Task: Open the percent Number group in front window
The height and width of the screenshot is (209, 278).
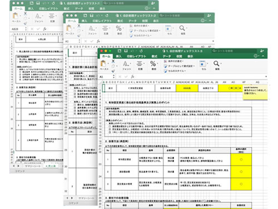Action: pyautogui.click(x=153, y=64)
